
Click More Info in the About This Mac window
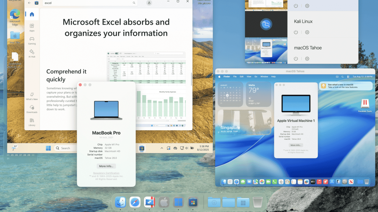(106, 166)
